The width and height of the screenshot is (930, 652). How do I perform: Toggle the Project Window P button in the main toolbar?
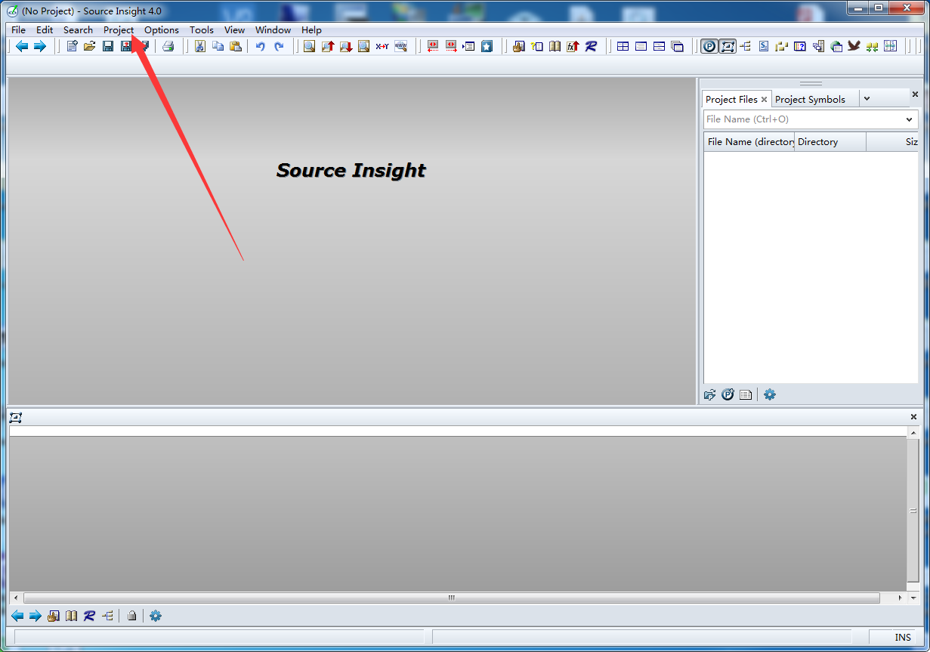[x=709, y=46]
